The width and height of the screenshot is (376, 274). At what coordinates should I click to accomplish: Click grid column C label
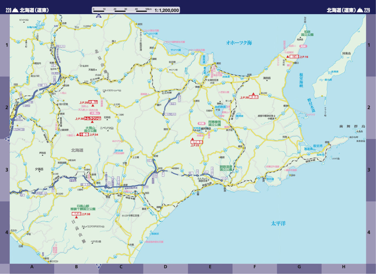[x=121, y=267]
